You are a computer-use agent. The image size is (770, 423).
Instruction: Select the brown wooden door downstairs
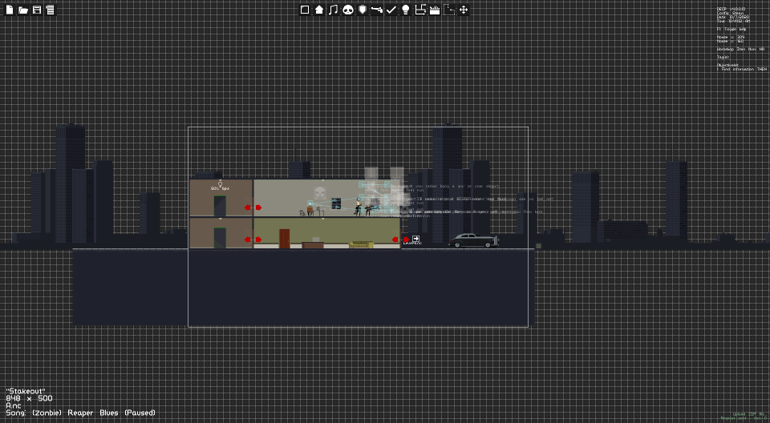point(284,239)
